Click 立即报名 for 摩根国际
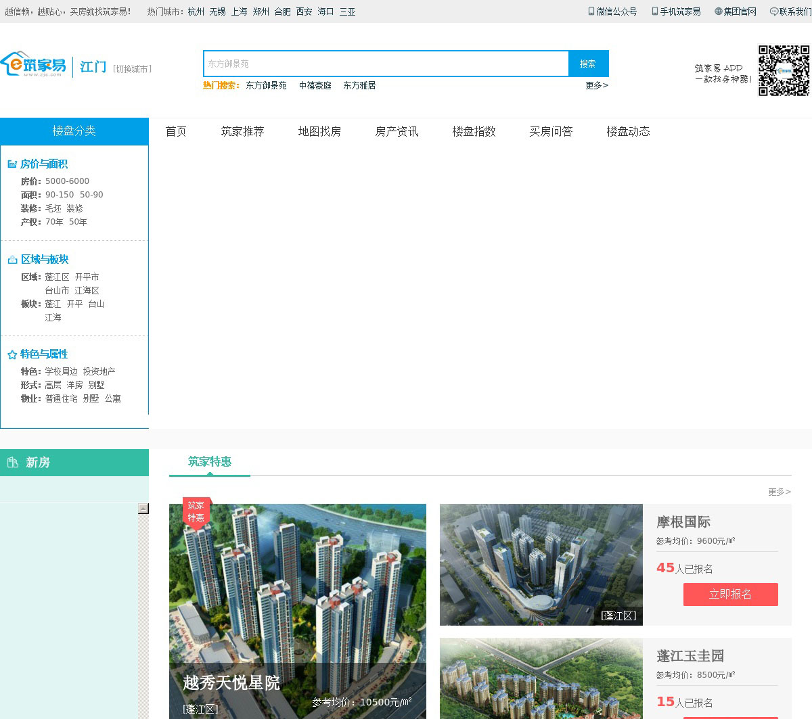 pyautogui.click(x=730, y=595)
